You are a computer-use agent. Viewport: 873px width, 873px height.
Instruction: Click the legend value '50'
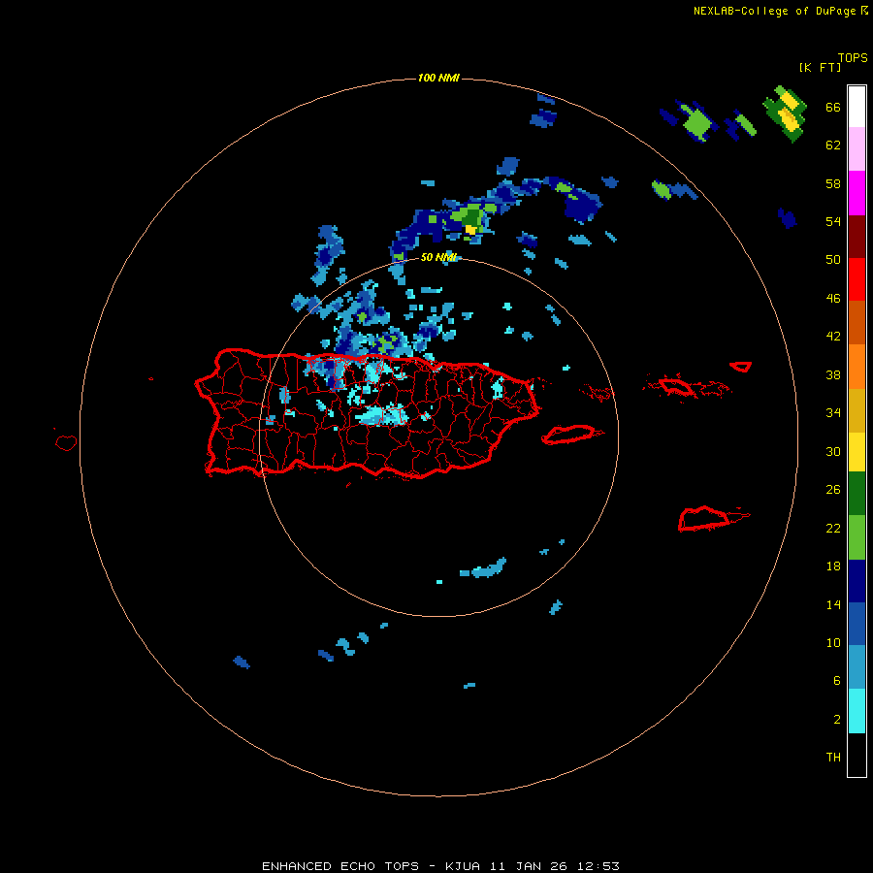click(833, 259)
